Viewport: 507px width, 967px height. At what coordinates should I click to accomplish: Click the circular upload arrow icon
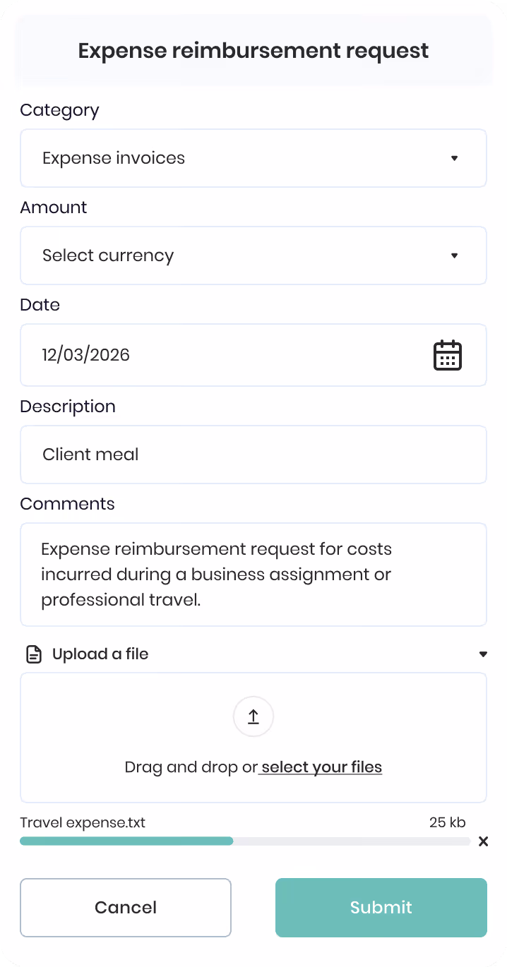253,717
